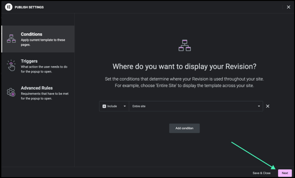Click the large conditions icon above heading
The image size is (295, 178).
pyautogui.click(x=185, y=45)
